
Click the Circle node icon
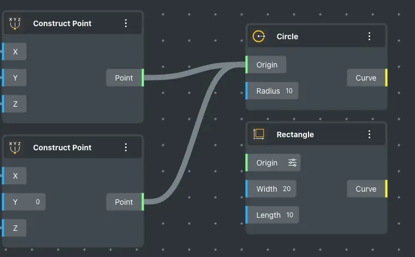(259, 36)
